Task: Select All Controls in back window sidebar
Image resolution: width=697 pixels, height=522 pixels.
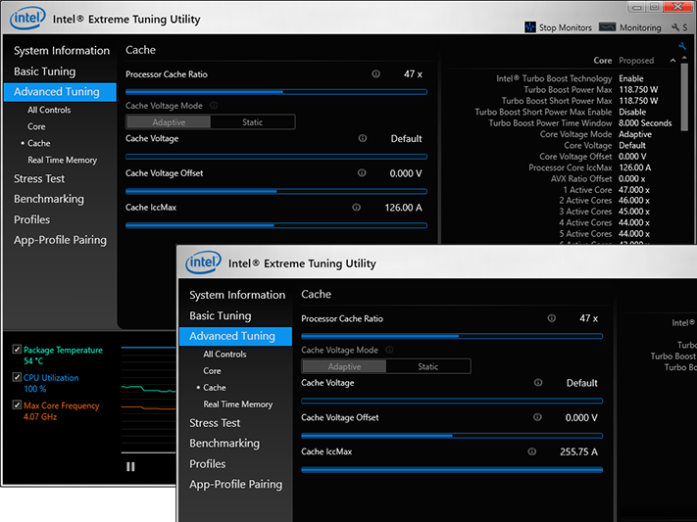Action: (x=49, y=110)
